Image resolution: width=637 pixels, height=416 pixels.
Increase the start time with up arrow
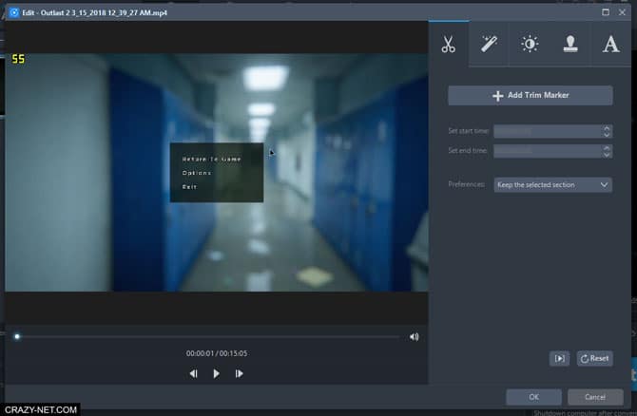607,128
